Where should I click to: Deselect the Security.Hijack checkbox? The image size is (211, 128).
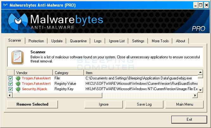[x=10, y=89]
